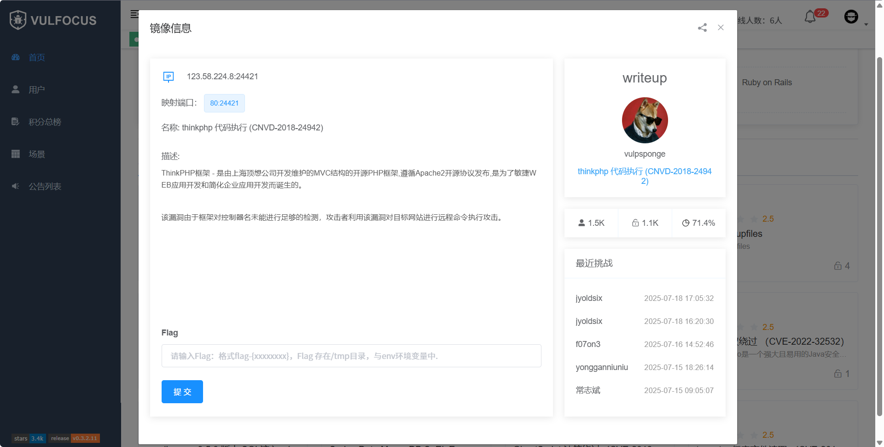Screen dimensions: 884x447
Task: Click the vulpsponge author name
Action: pos(645,154)
